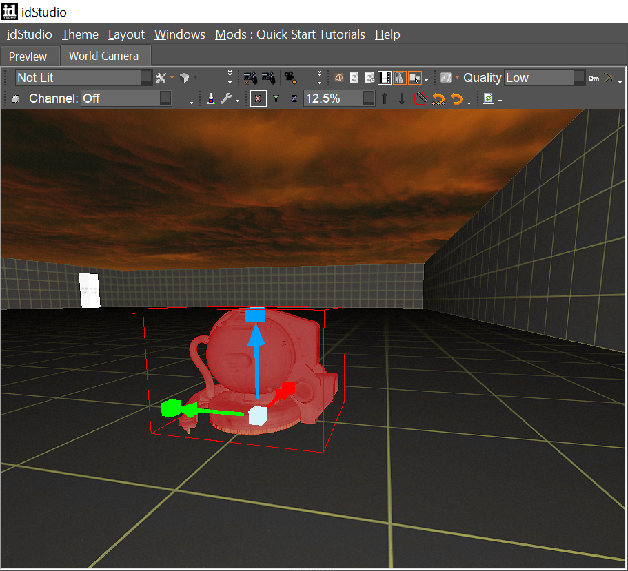This screenshot has width=628, height=571.
Task: Click the plain orange undo arrow
Action: [456, 98]
